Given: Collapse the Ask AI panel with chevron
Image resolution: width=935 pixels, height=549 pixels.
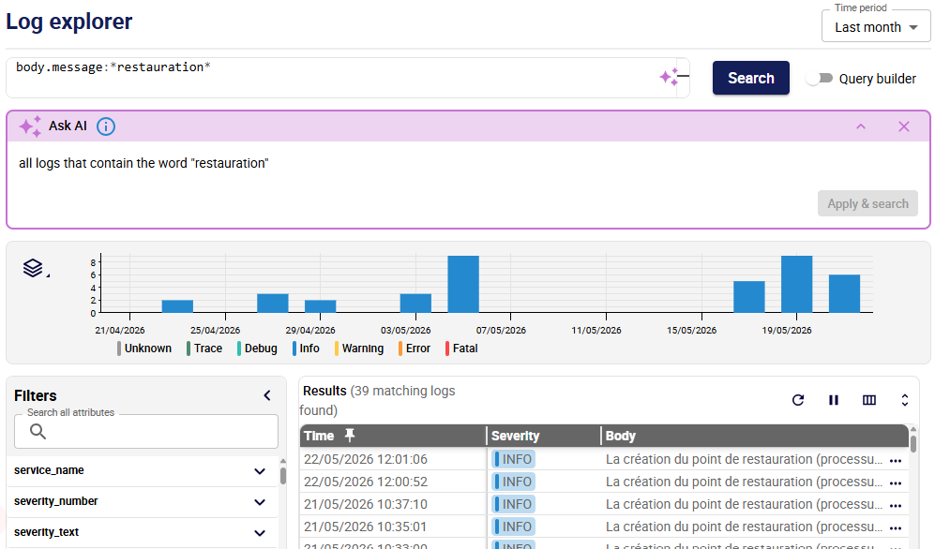Looking at the screenshot, I should pos(861,126).
